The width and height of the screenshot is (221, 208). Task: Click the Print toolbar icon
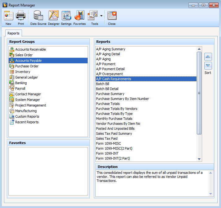click(21, 16)
